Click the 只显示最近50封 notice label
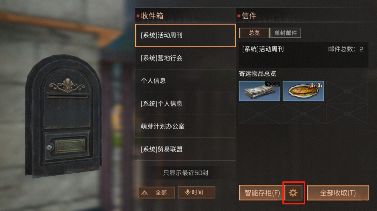The height and width of the screenshot is (211, 377). click(x=186, y=173)
